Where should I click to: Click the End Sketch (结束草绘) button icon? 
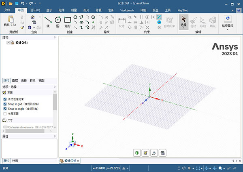[x=228, y=18]
